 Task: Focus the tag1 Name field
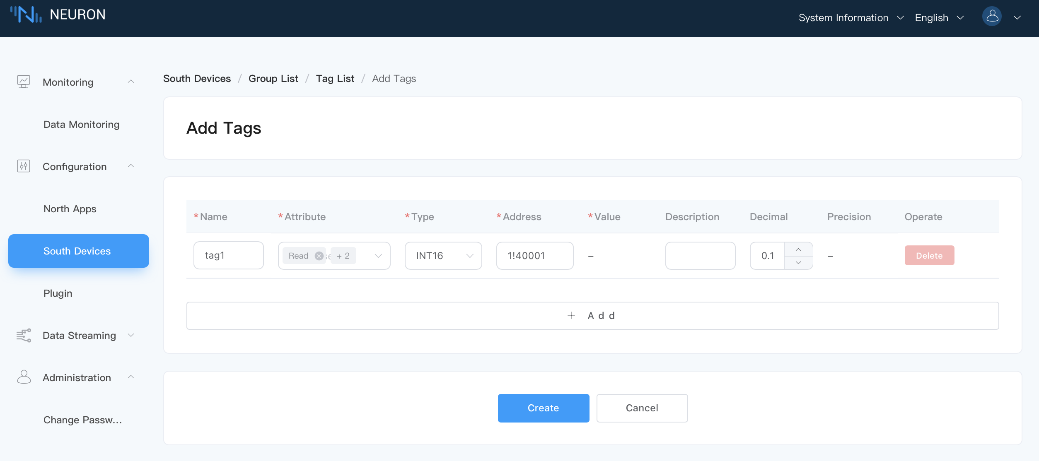[x=229, y=256]
